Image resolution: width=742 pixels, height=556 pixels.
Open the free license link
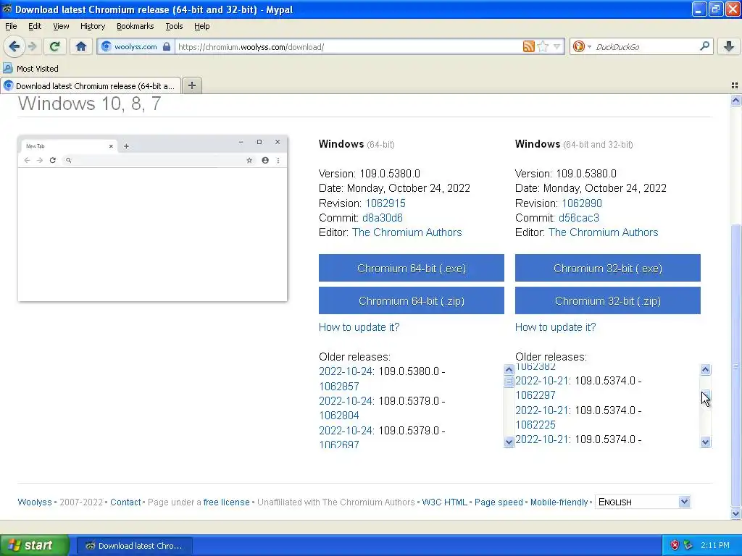[226, 502]
